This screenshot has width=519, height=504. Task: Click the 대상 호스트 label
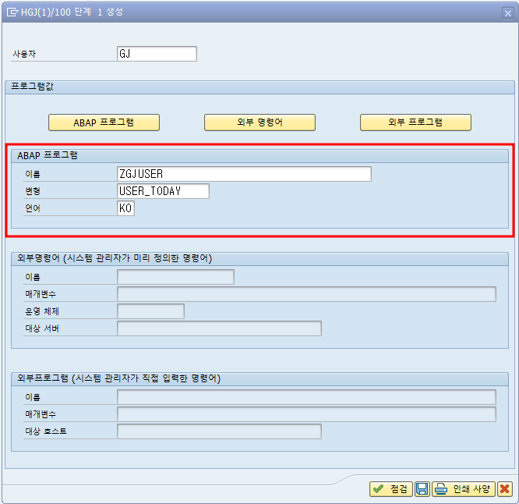pyautogui.click(x=46, y=431)
